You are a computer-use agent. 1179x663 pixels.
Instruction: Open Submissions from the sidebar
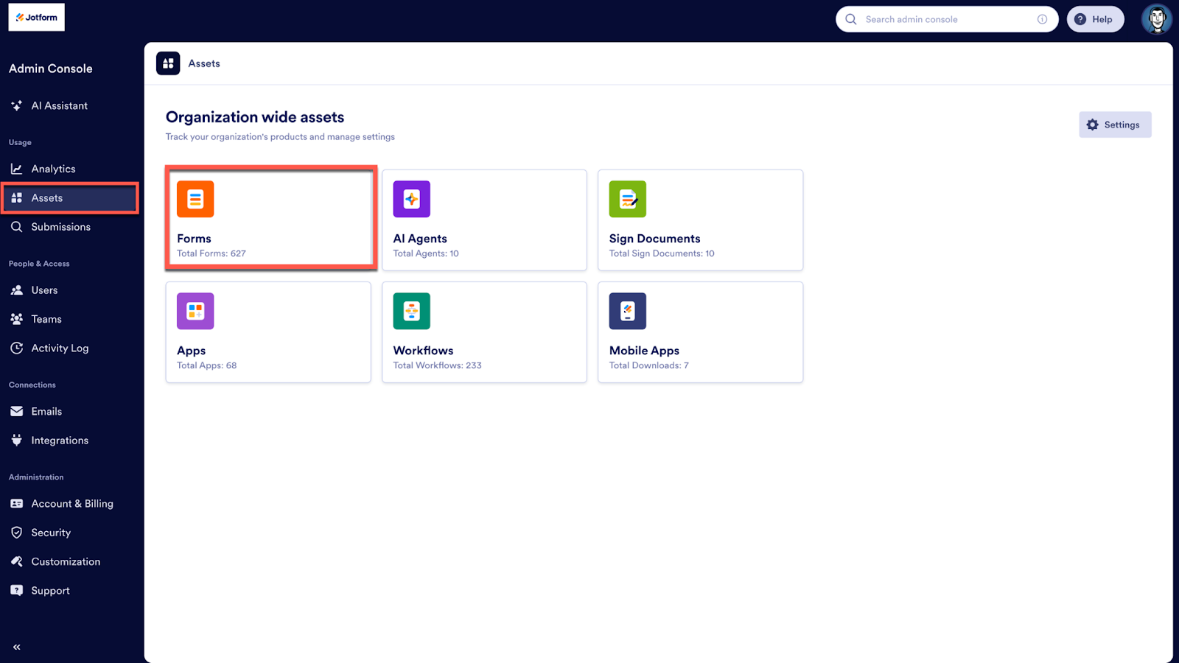pyautogui.click(x=60, y=226)
